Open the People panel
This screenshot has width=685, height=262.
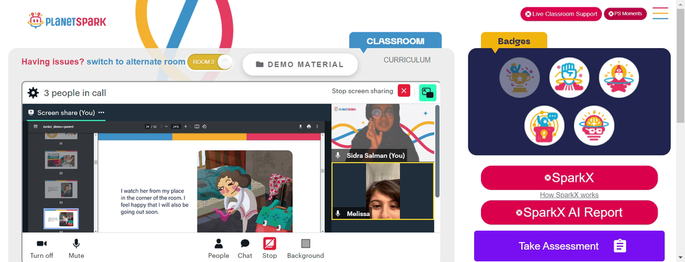219,248
